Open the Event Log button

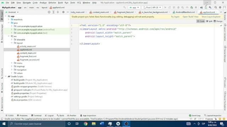pos(195,115)
